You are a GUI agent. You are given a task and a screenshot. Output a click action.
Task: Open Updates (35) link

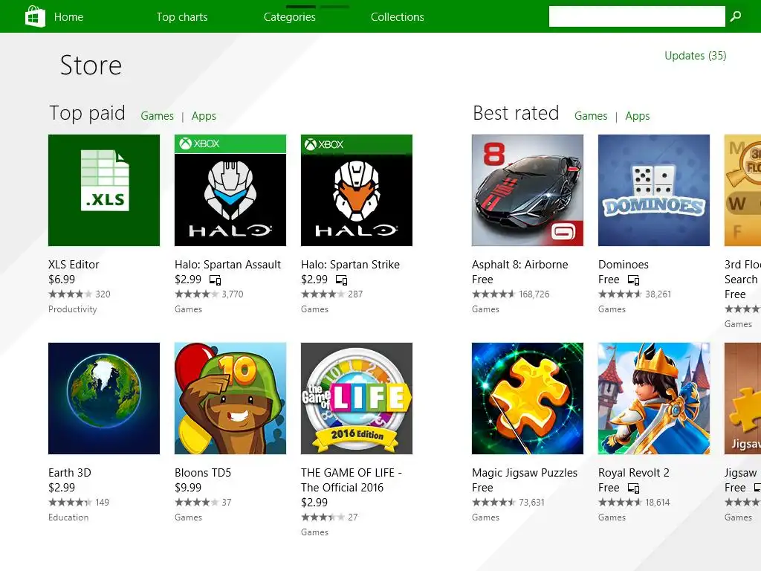click(x=696, y=56)
